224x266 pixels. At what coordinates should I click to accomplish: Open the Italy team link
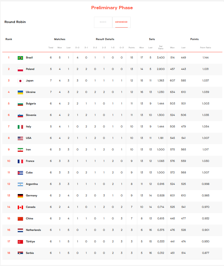(x=29, y=127)
